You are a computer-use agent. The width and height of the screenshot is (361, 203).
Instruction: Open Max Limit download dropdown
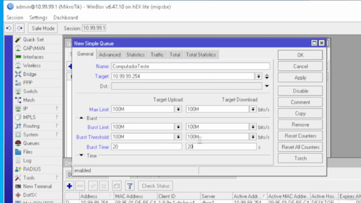tap(253, 109)
